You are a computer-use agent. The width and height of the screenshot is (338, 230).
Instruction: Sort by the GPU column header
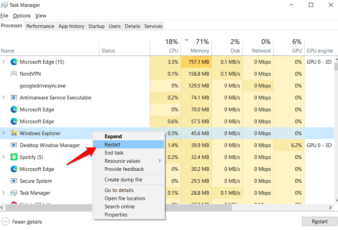pos(289,46)
